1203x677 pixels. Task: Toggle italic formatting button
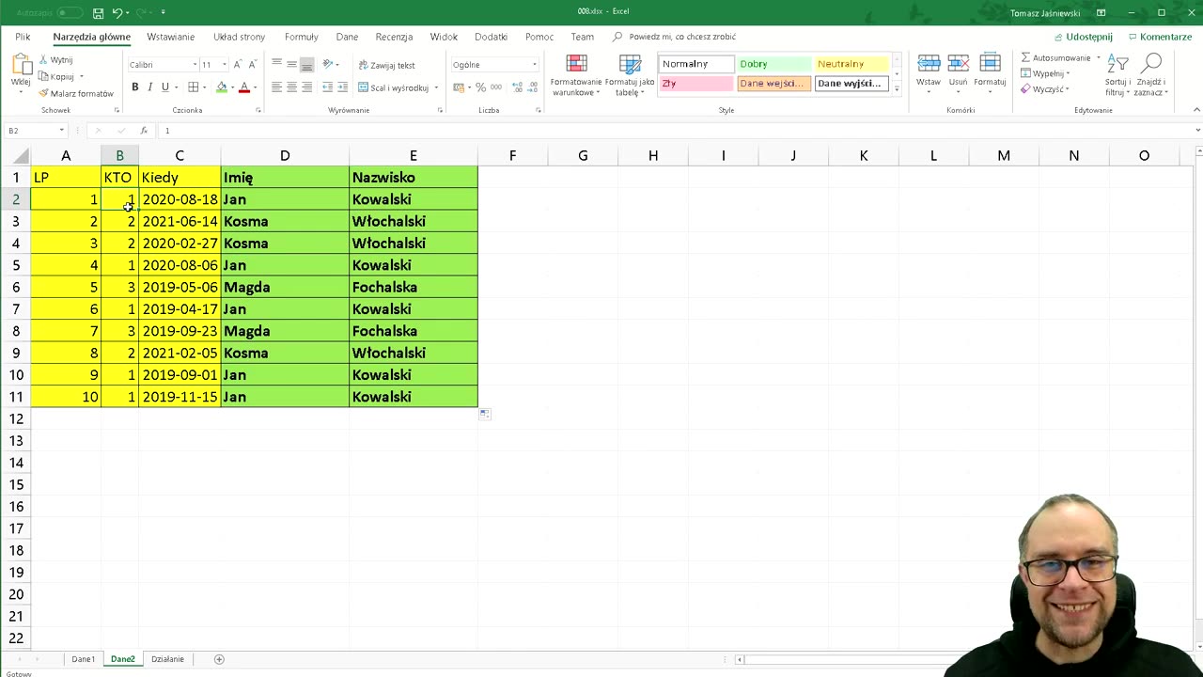coord(149,87)
